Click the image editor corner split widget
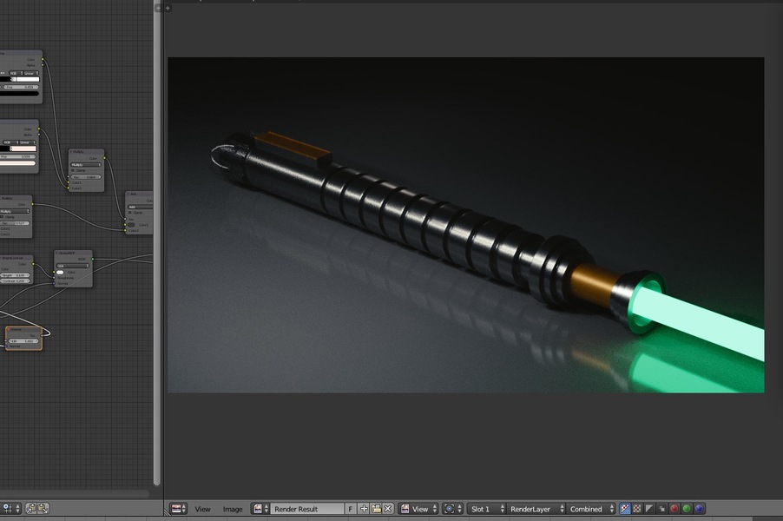The image size is (783, 521). coord(168,512)
